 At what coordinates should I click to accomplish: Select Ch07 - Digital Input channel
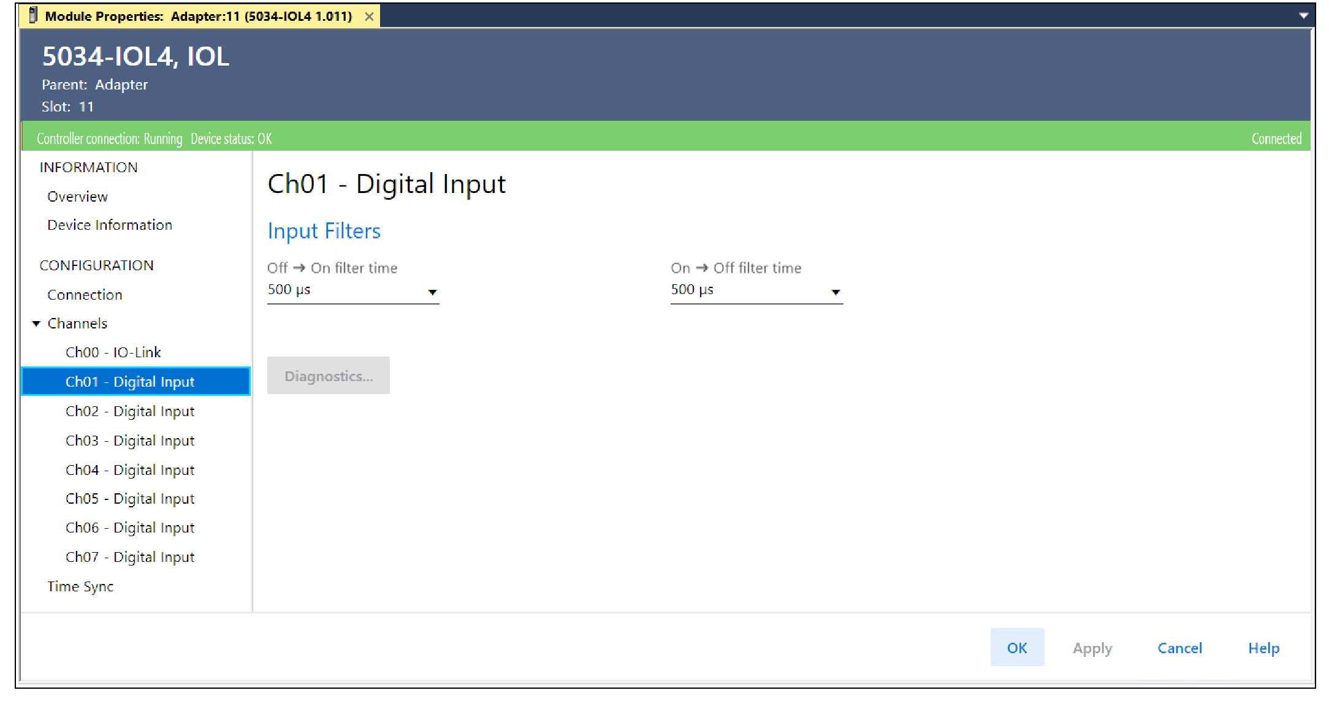pyautogui.click(x=130, y=557)
